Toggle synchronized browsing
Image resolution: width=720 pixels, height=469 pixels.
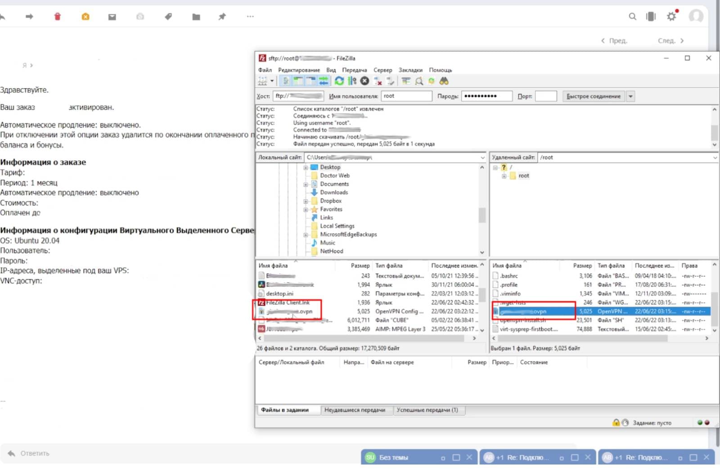coord(432,81)
